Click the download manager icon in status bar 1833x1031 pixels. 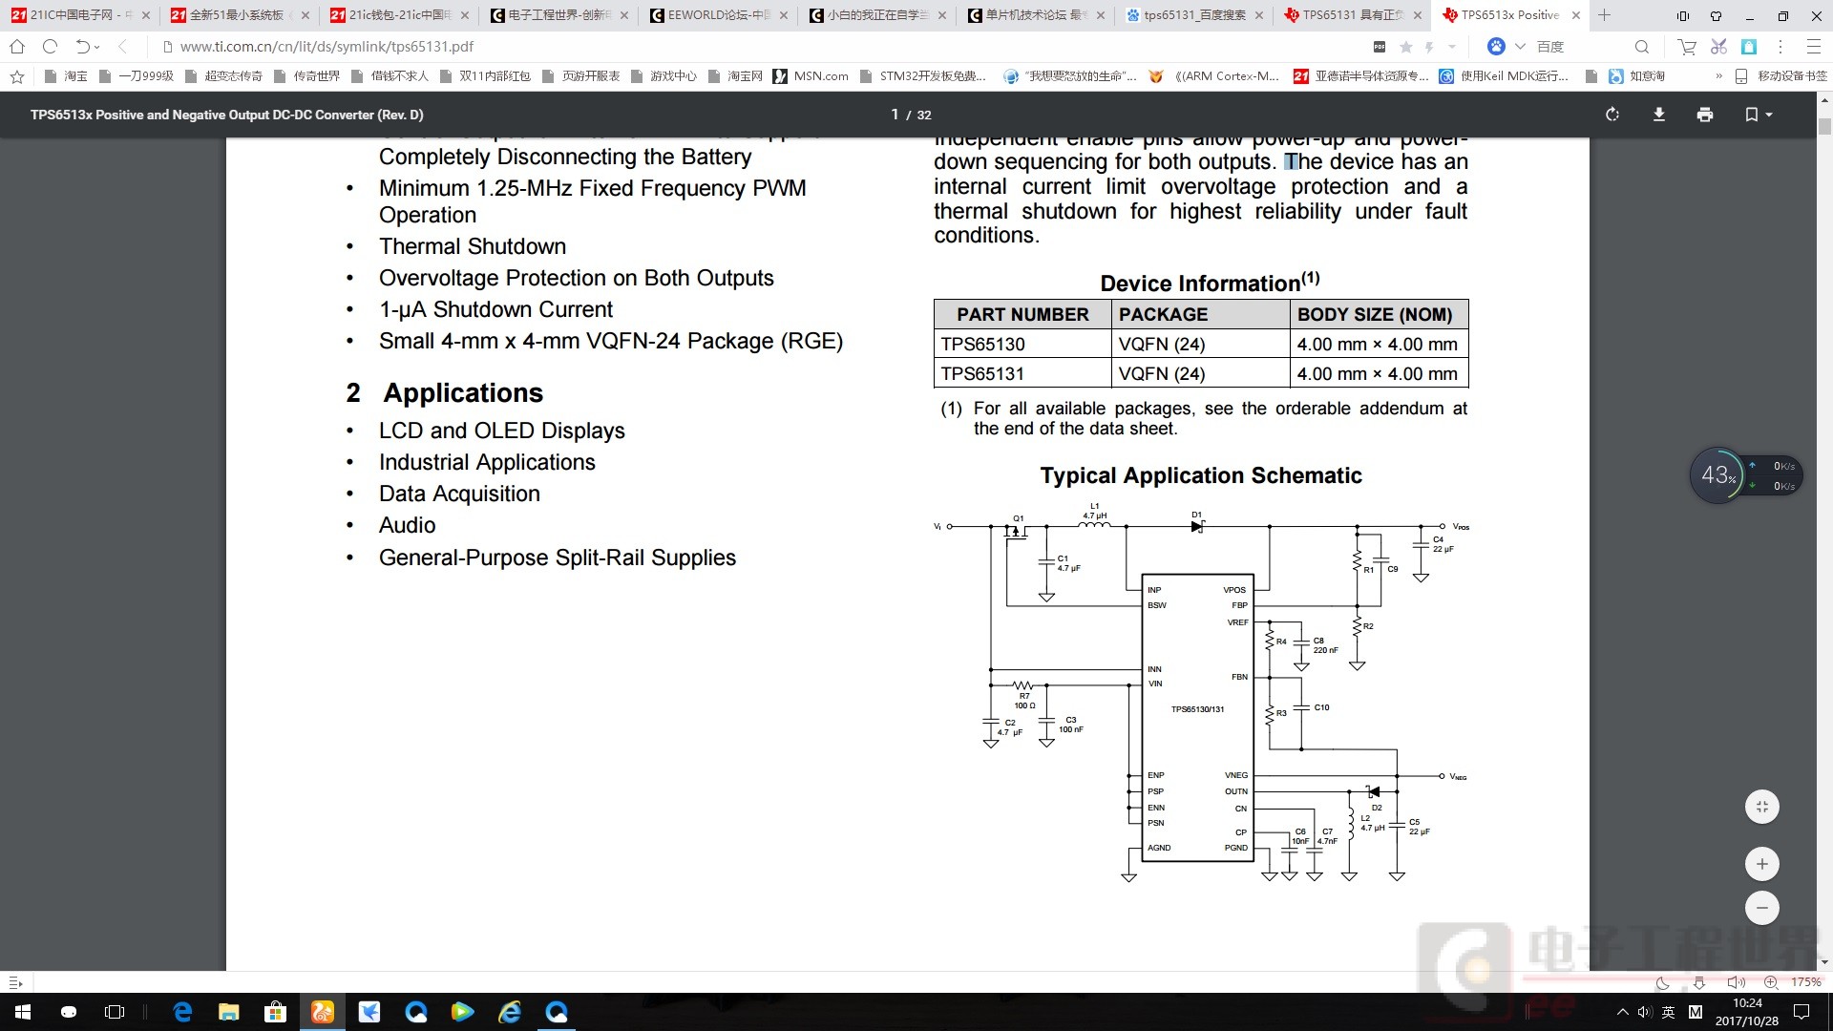coord(1699,982)
